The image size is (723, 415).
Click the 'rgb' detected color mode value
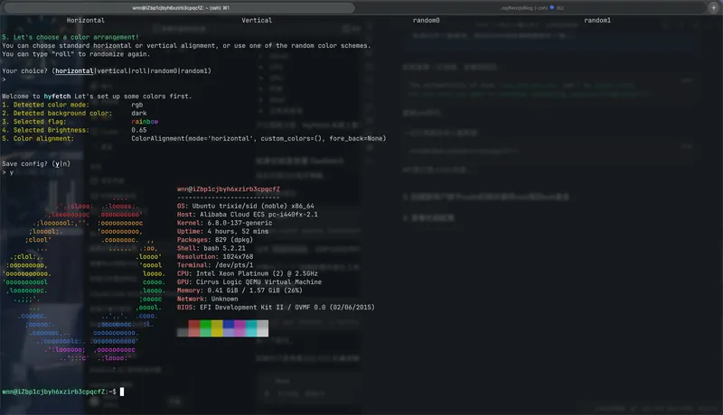point(137,105)
